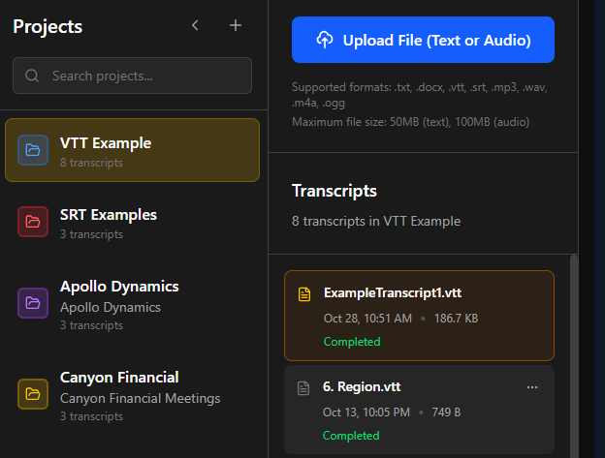
Task: Click the blue folder icon for VTT Example
Action: coord(33,150)
